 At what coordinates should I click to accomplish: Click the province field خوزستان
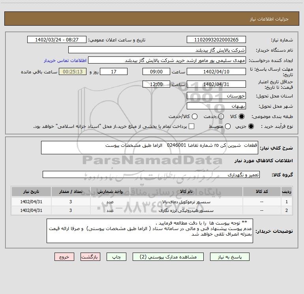[216, 96]
